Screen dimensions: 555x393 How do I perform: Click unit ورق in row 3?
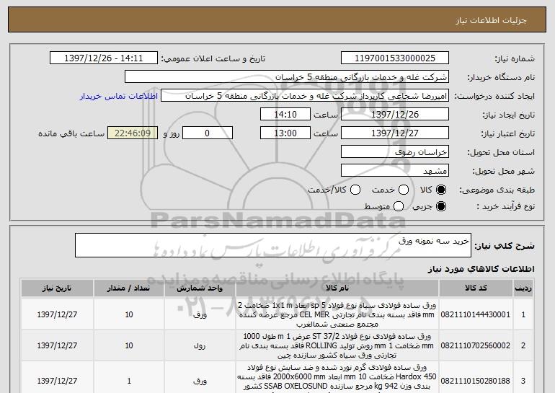pos(200,381)
